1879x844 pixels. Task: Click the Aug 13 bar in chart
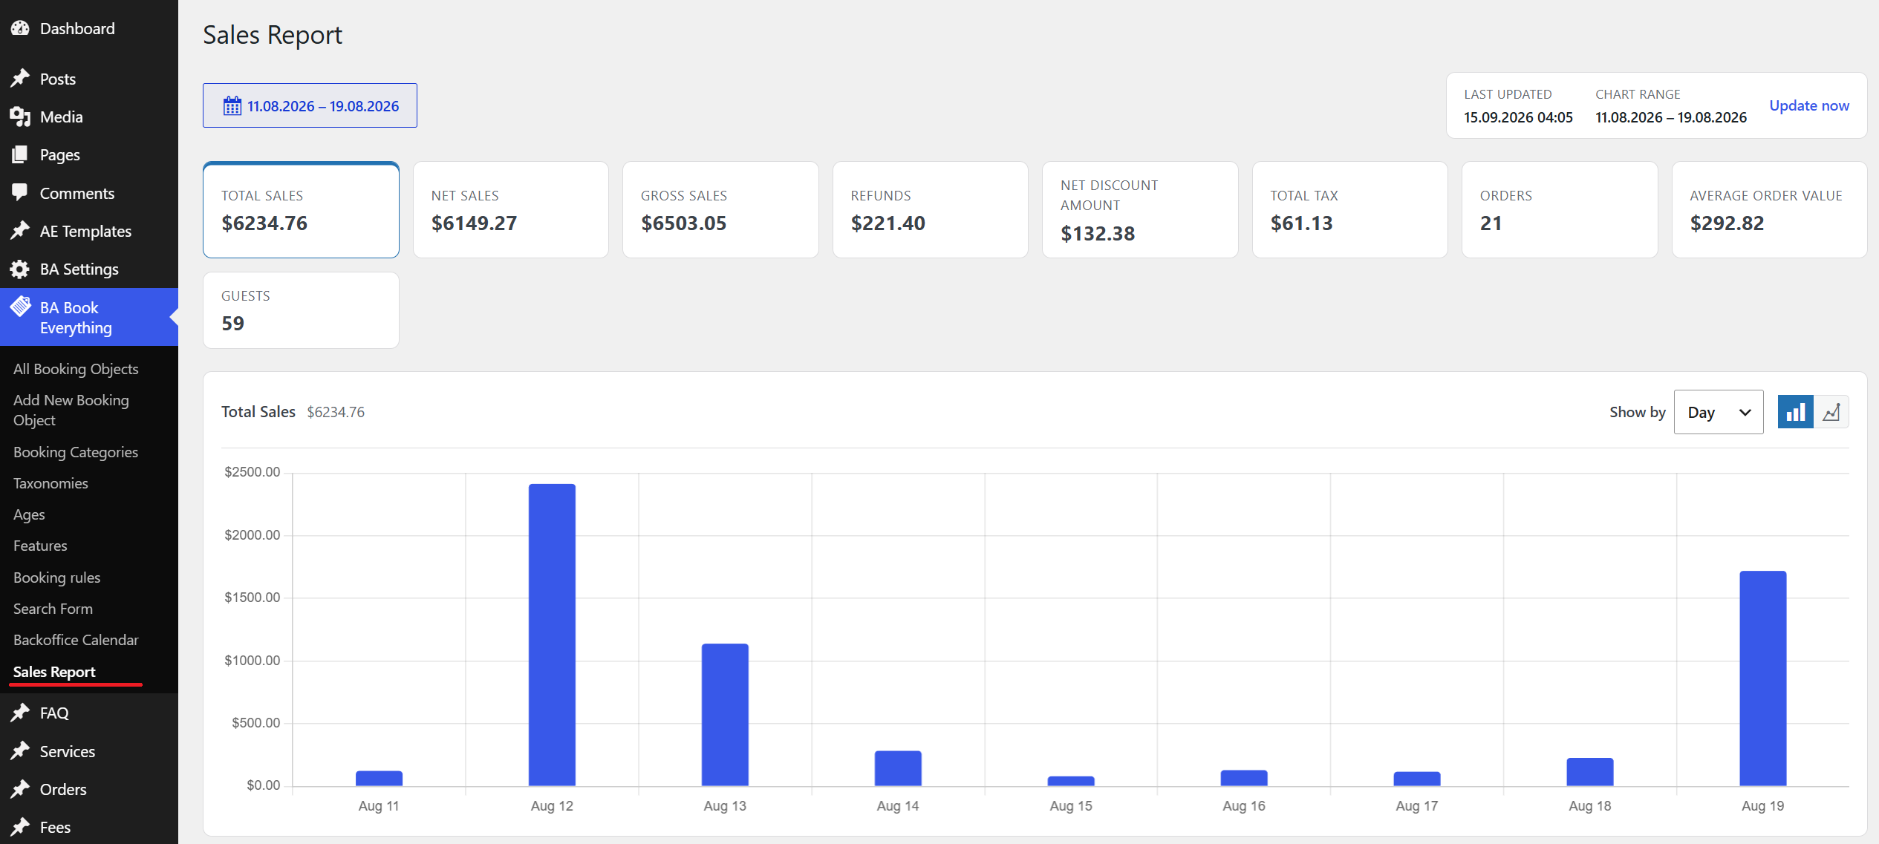(725, 714)
